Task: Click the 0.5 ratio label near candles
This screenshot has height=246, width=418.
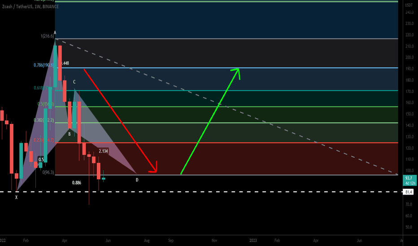Action: point(41,160)
